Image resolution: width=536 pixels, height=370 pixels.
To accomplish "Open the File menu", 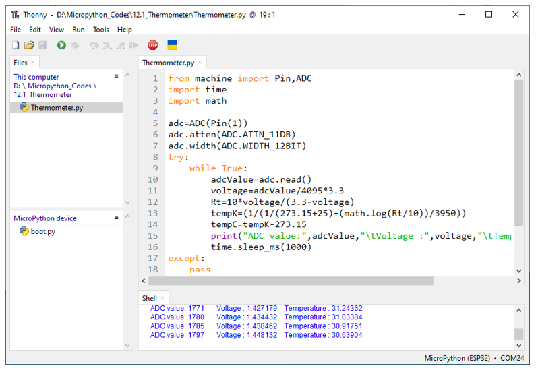I will tap(16, 30).
